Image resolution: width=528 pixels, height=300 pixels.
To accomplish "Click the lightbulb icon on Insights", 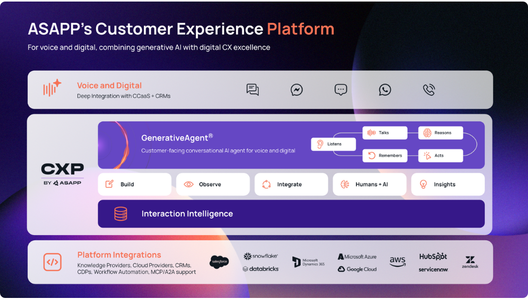I will (423, 184).
